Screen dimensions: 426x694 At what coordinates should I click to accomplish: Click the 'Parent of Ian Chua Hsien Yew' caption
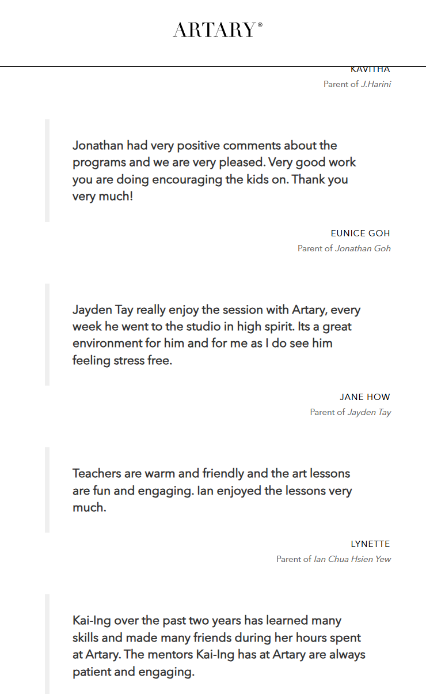coord(333,559)
